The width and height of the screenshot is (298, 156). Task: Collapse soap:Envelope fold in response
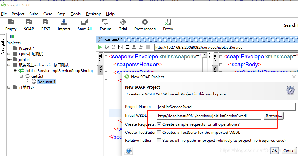pyautogui.click(x=221, y=57)
